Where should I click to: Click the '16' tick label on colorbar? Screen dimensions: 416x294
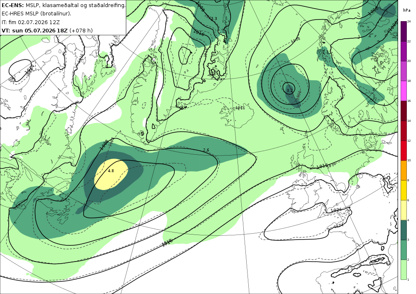click(x=409, y=101)
